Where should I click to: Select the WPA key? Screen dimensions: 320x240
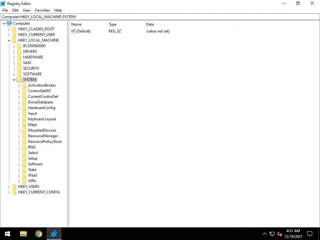(x=32, y=181)
